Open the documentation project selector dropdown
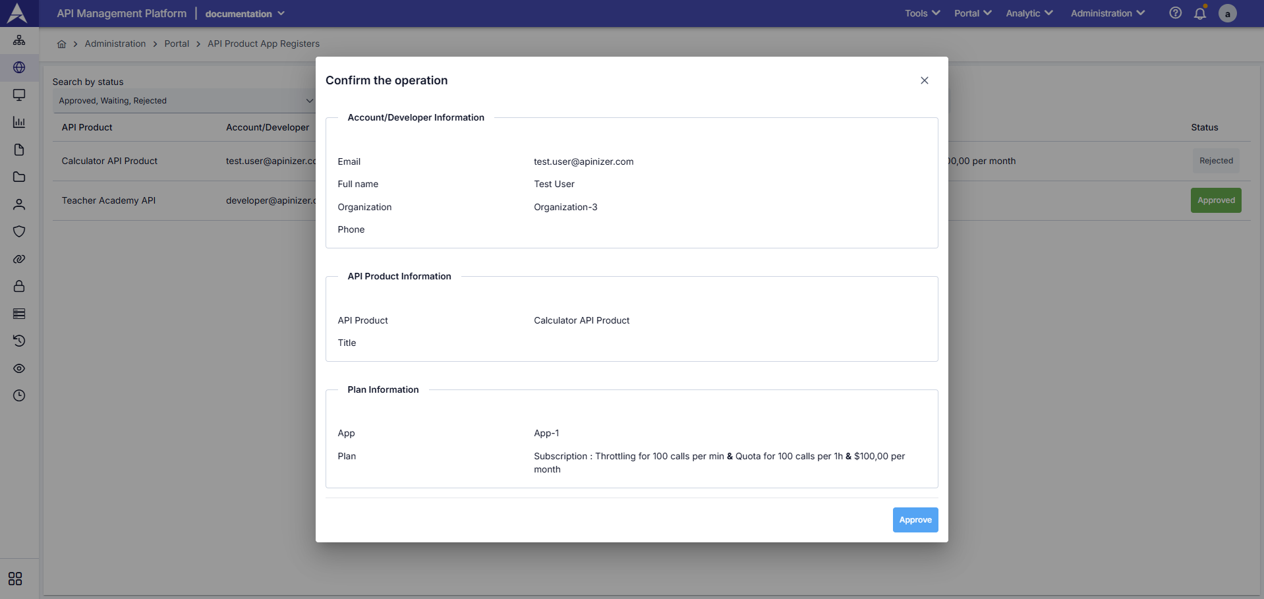 tap(244, 13)
